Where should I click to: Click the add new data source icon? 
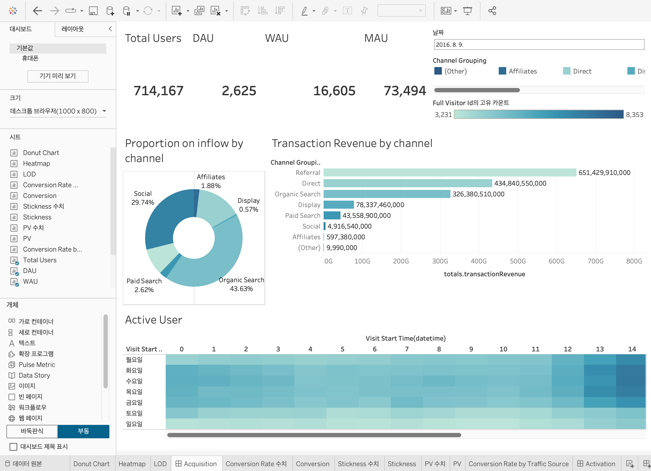[x=110, y=11]
